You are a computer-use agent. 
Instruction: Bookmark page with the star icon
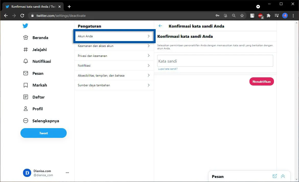coord(242,16)
